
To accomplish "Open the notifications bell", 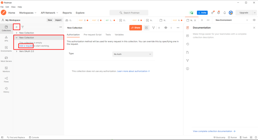I will click(x=224, y=13).
